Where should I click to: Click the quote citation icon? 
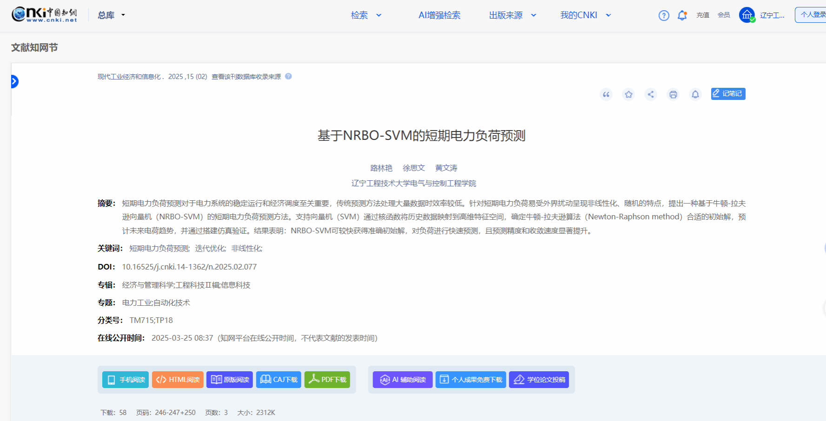pyautogui.click(x=606, y=94)
